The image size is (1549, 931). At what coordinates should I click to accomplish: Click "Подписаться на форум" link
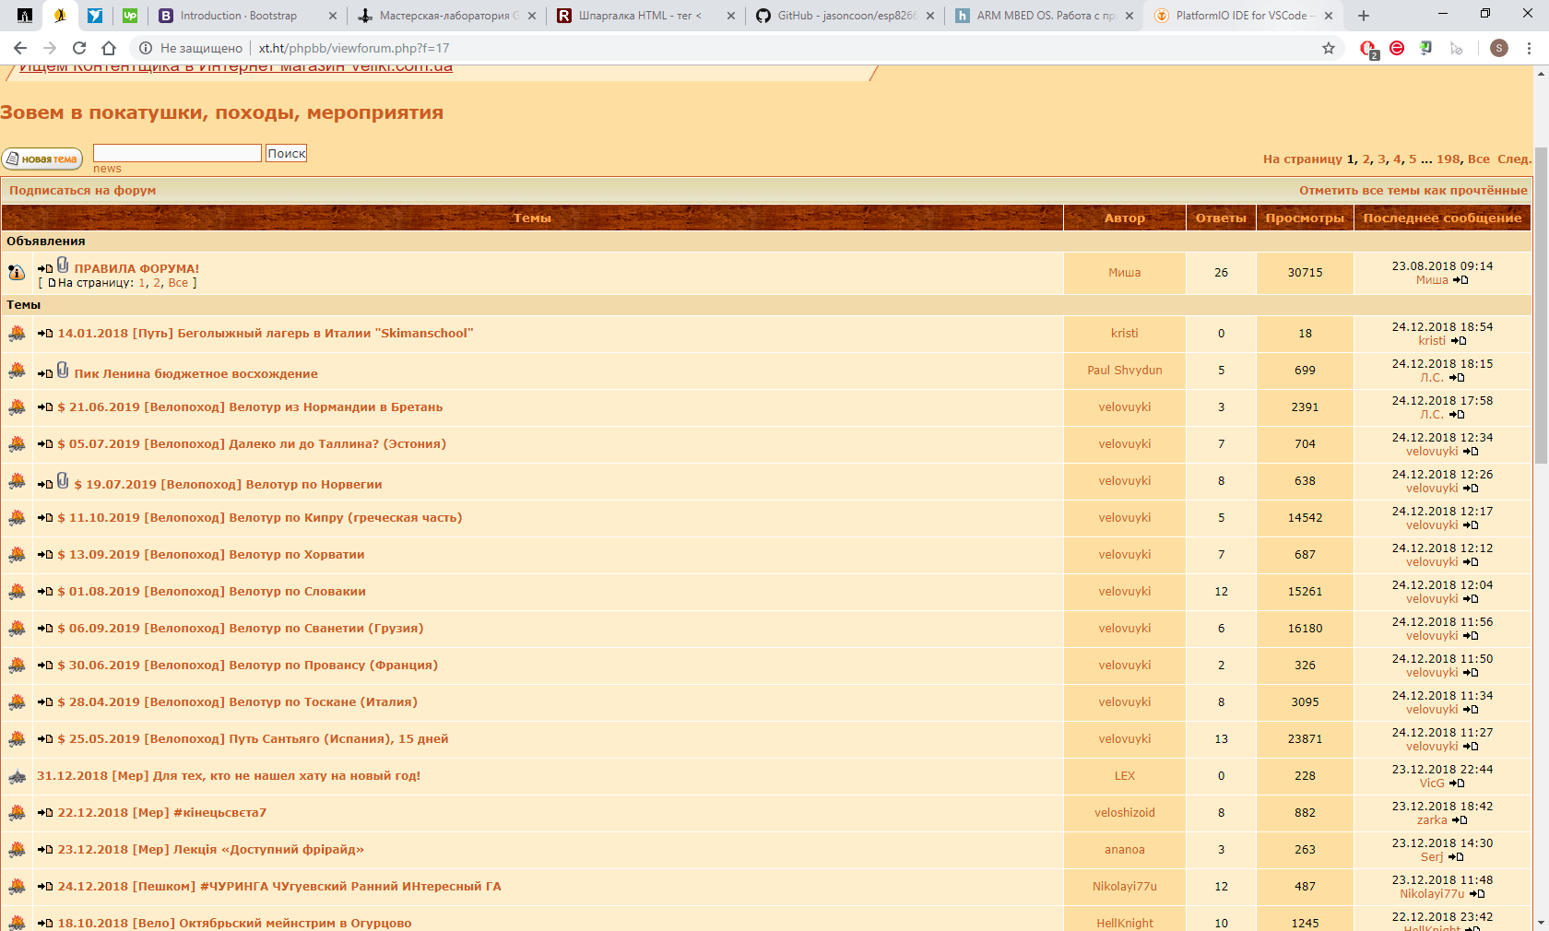pos(83,191)
